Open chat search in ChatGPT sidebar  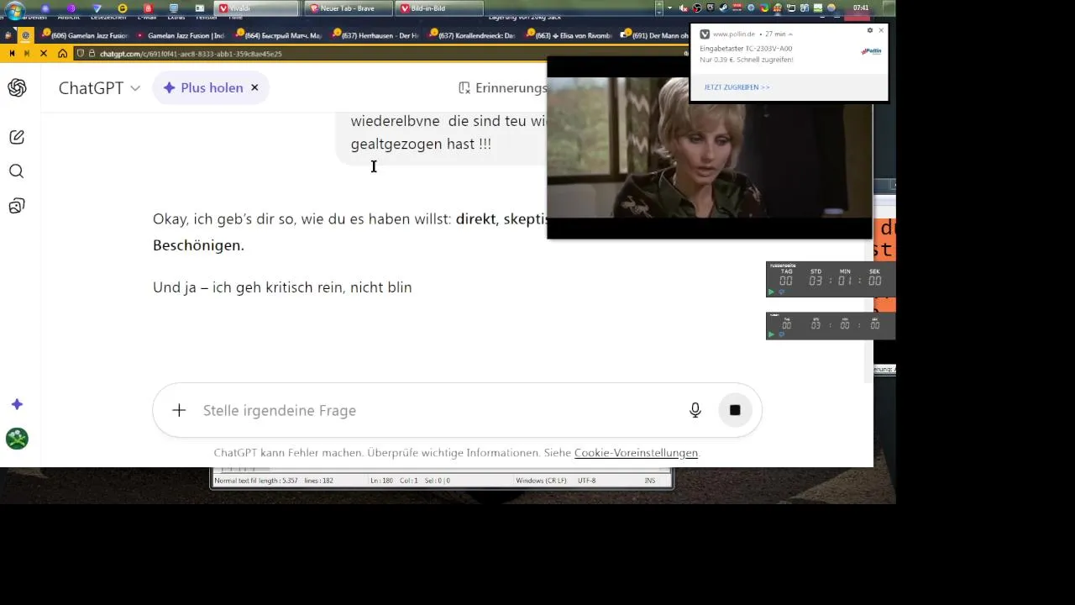pos(17,171)
